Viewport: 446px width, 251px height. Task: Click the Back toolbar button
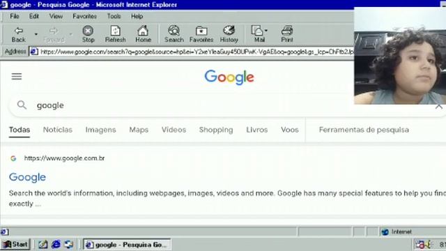click(x=19, y=34)
